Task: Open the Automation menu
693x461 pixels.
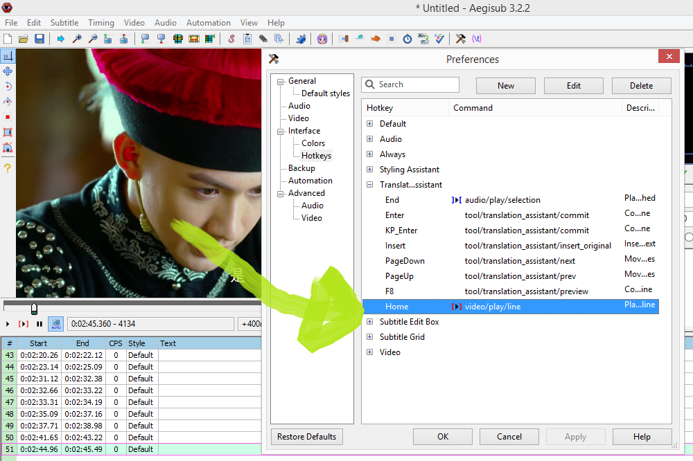Action: pyautogui.click(x=208, y=23)
